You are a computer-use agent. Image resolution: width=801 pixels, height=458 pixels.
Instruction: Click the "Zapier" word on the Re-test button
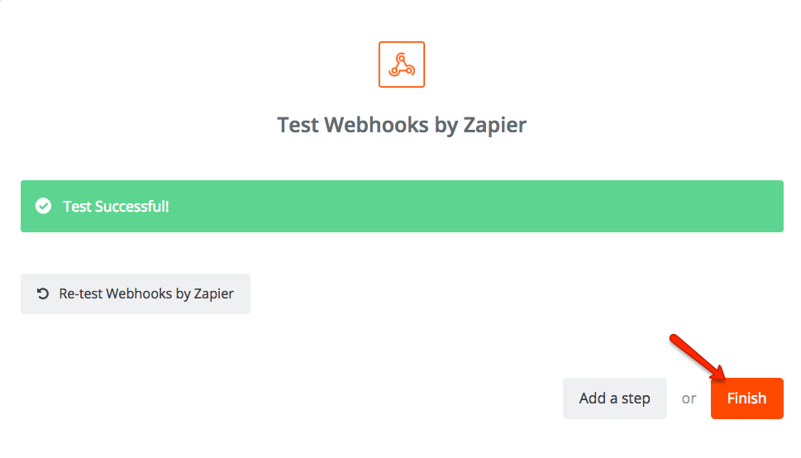pos(213,293)
